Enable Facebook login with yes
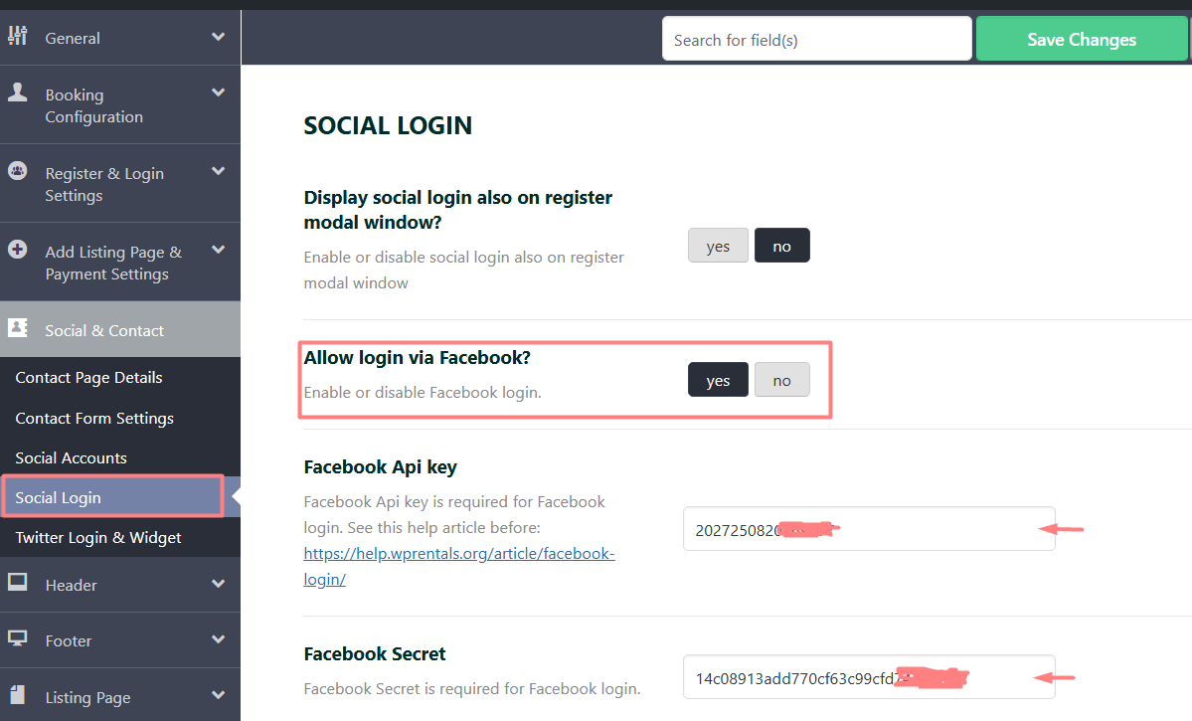 tap(718, 380)
